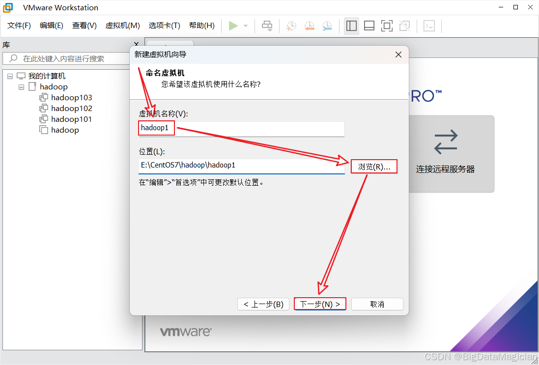Click the VMware Workstation app logo icon

(7, 7)
